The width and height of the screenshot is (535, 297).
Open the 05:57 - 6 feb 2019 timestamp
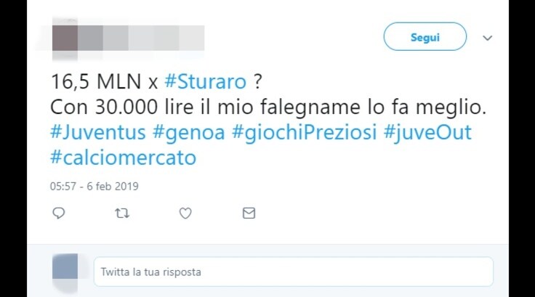[x=94, y=186]
